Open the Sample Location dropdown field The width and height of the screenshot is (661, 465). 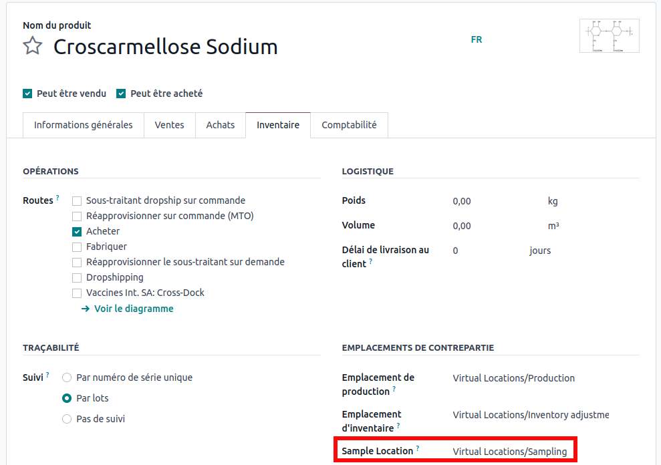511,452
